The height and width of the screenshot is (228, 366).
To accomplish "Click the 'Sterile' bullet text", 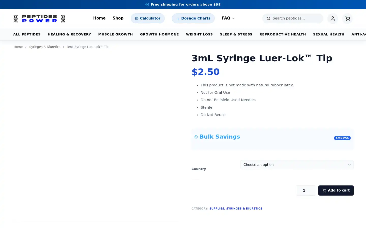I will click(x=206, y=107).
